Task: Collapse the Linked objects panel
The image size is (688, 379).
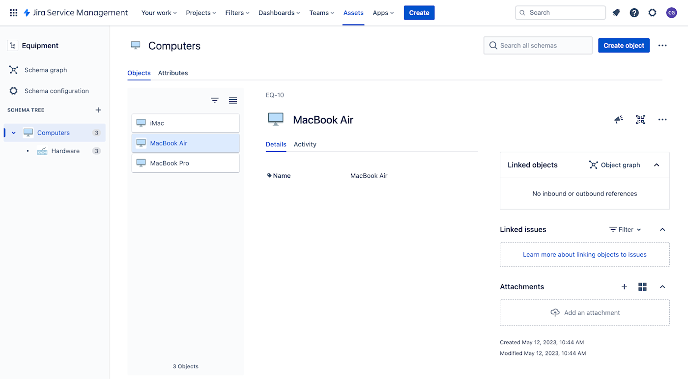Action: [x=657, y=165]
